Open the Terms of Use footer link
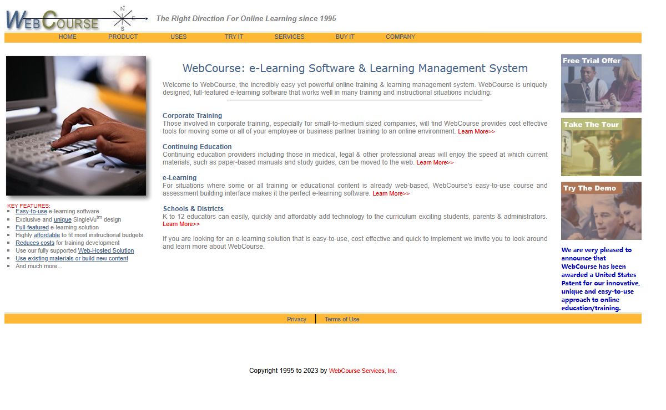The width and height of the screenshot is (666, 410). (342, 319)
